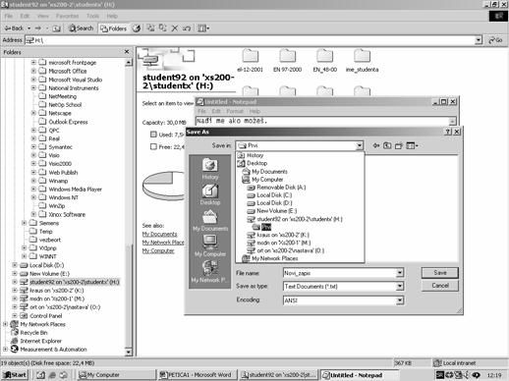This screenshot has width=509, height=381.
Task: Click scroll down arrow in Folders pane
Action: [x=129, y=352]
